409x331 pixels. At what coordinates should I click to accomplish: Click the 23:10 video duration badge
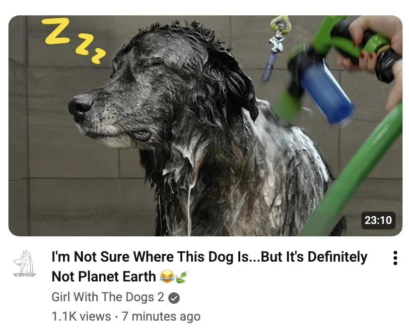(x=378, y=221)
